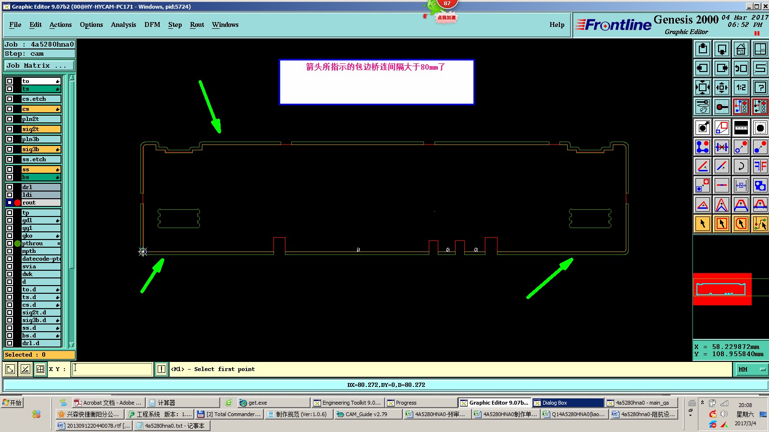769x432 pixels.
Task: Click the snake-path S icon
Action: point(760,68)
